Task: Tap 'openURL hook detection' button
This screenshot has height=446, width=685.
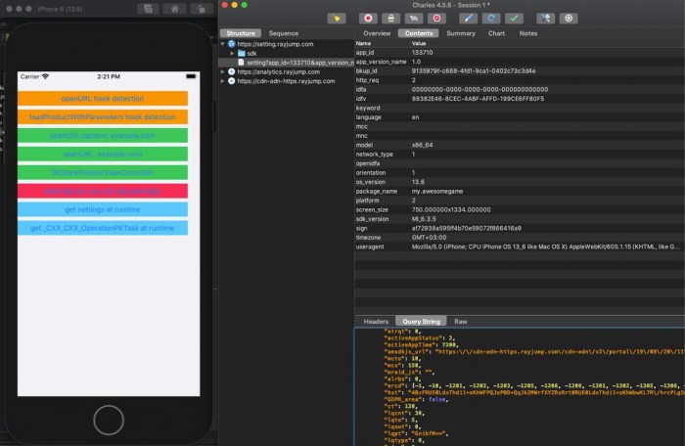Action: click(103, 99)
